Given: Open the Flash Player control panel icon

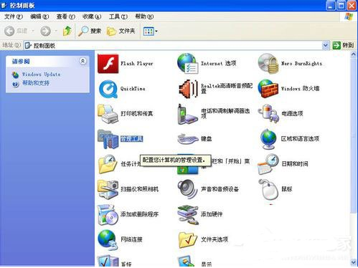Looking at the screenshot, I should tap(108, 64).
